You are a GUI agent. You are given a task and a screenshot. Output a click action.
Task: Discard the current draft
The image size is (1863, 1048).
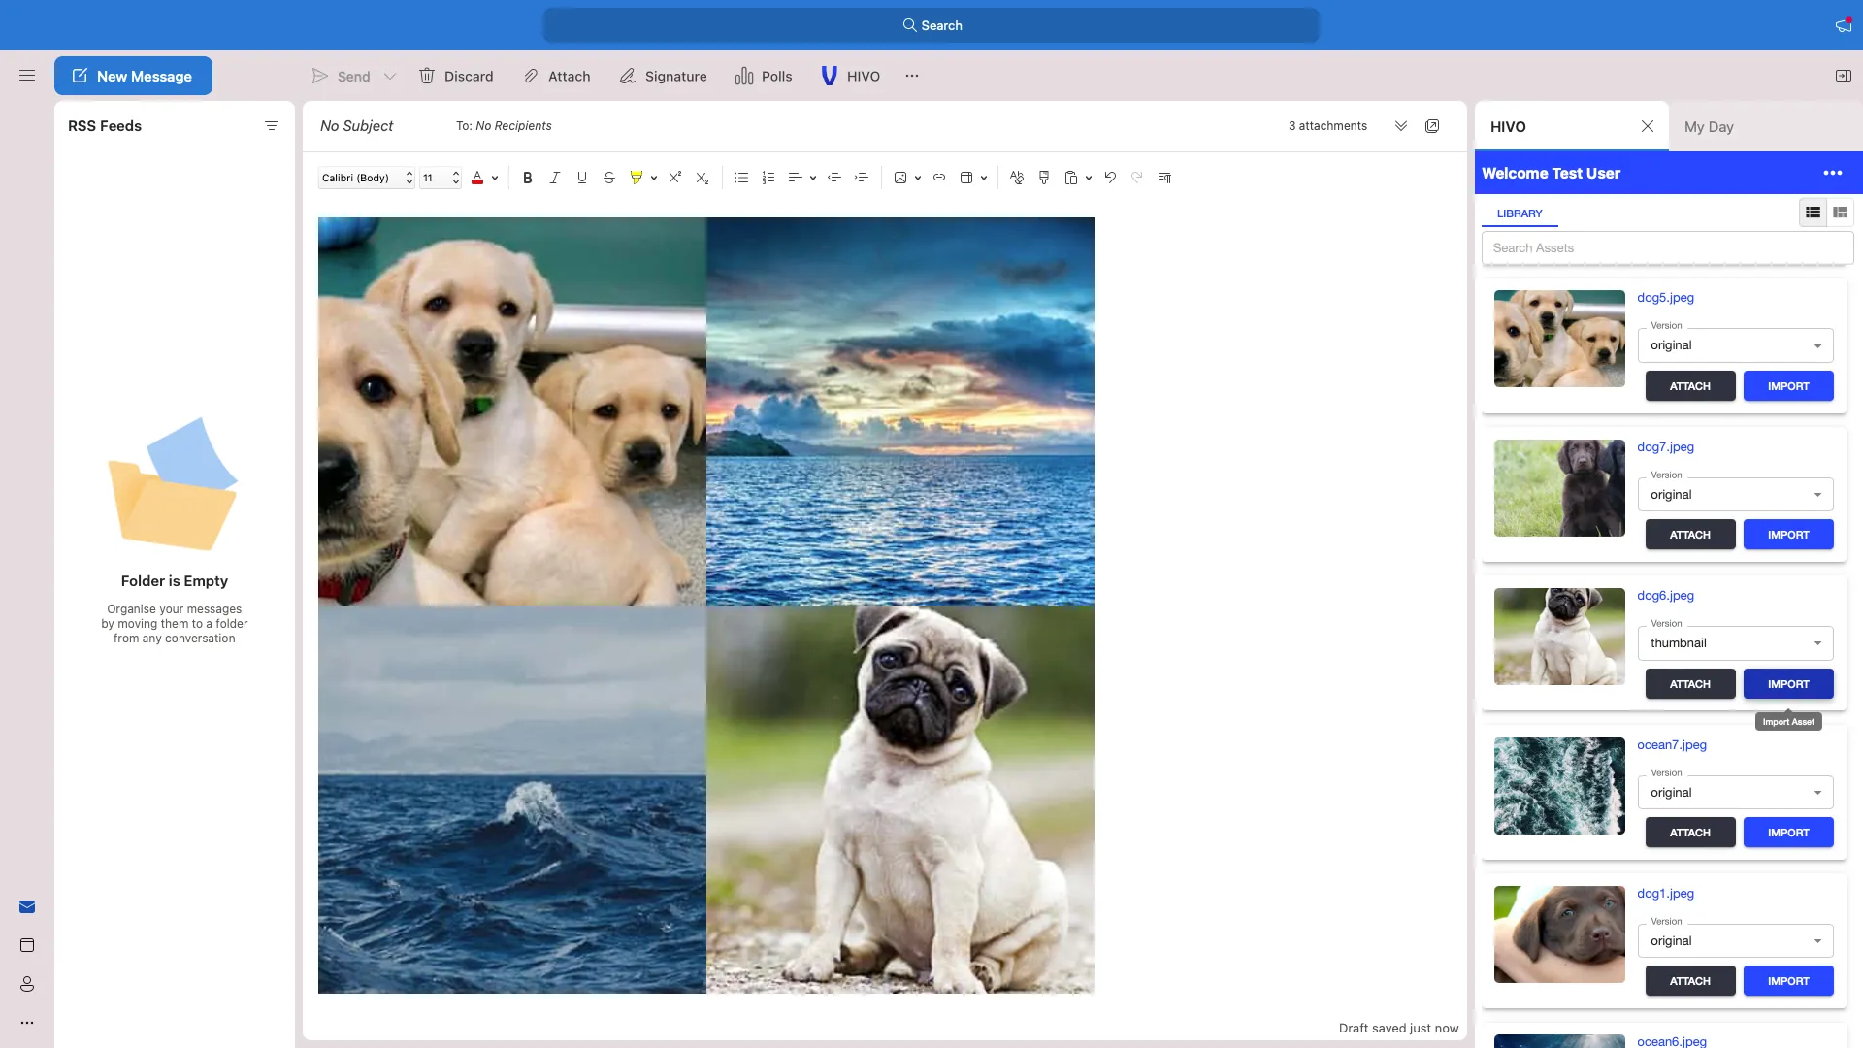[x=456, y=76]
